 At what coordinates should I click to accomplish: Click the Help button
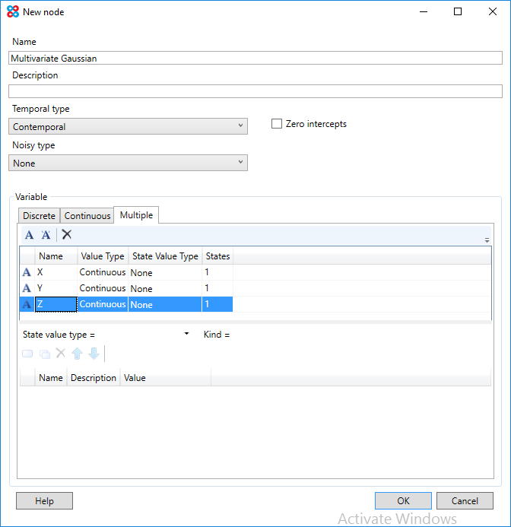[x=44, y=501]
